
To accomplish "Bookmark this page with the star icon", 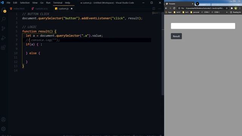I will click(x=227, y=8).
